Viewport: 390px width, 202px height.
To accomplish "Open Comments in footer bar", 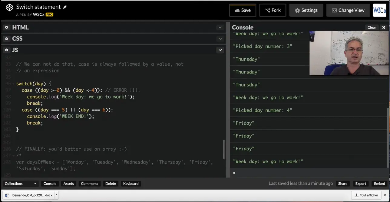I will (x=90, y=184).
